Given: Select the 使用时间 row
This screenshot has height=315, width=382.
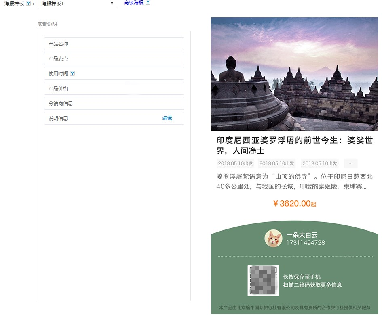Looking at the screenshot, I should [x=114, y=73].
